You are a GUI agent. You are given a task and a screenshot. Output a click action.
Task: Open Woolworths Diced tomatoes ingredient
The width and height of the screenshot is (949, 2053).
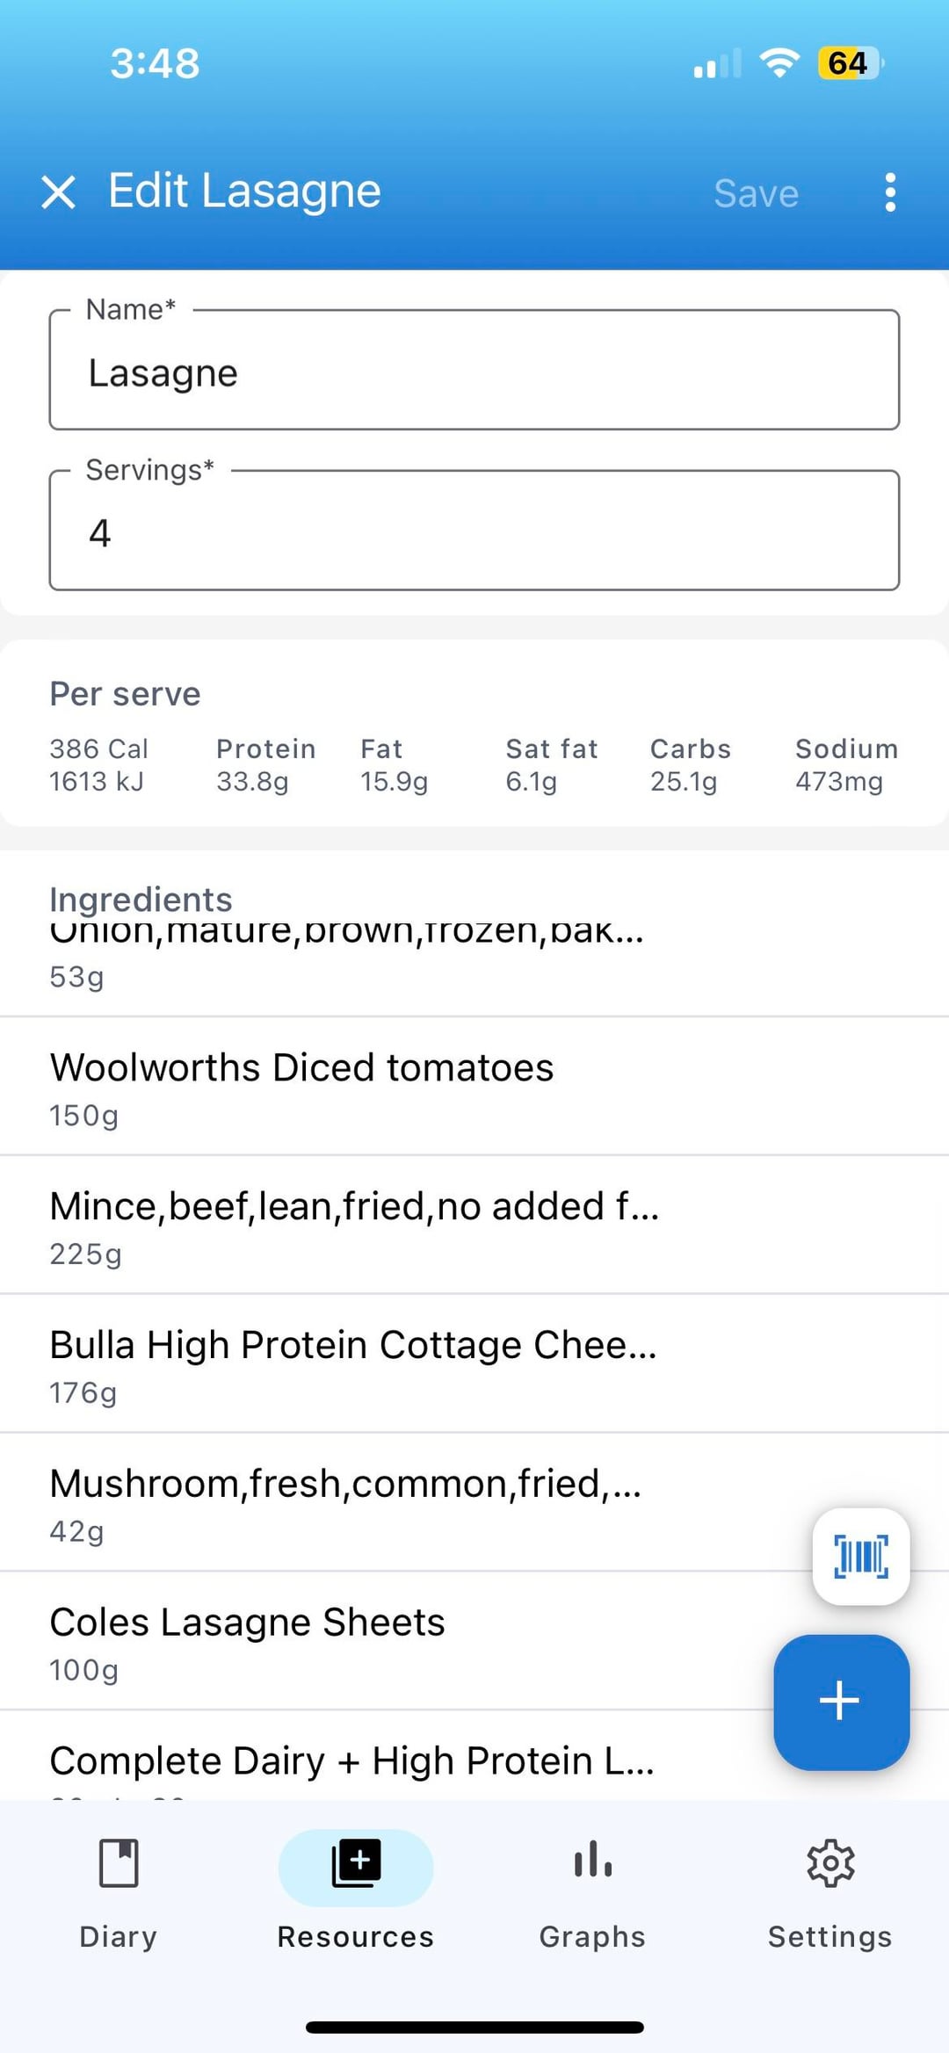click(351, 1088)
